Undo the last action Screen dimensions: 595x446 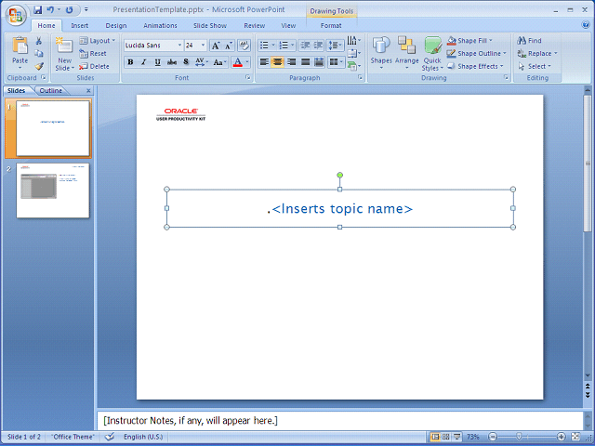click(50, 10)
